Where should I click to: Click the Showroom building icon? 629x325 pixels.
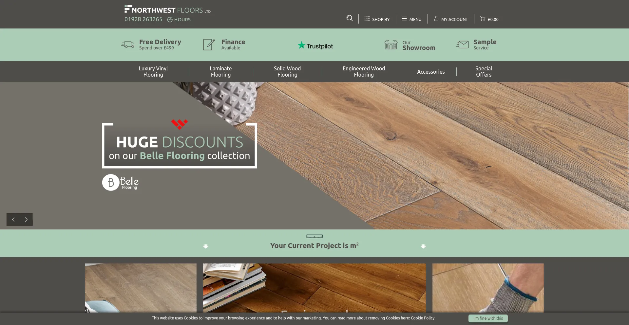[x=391, y=45]
